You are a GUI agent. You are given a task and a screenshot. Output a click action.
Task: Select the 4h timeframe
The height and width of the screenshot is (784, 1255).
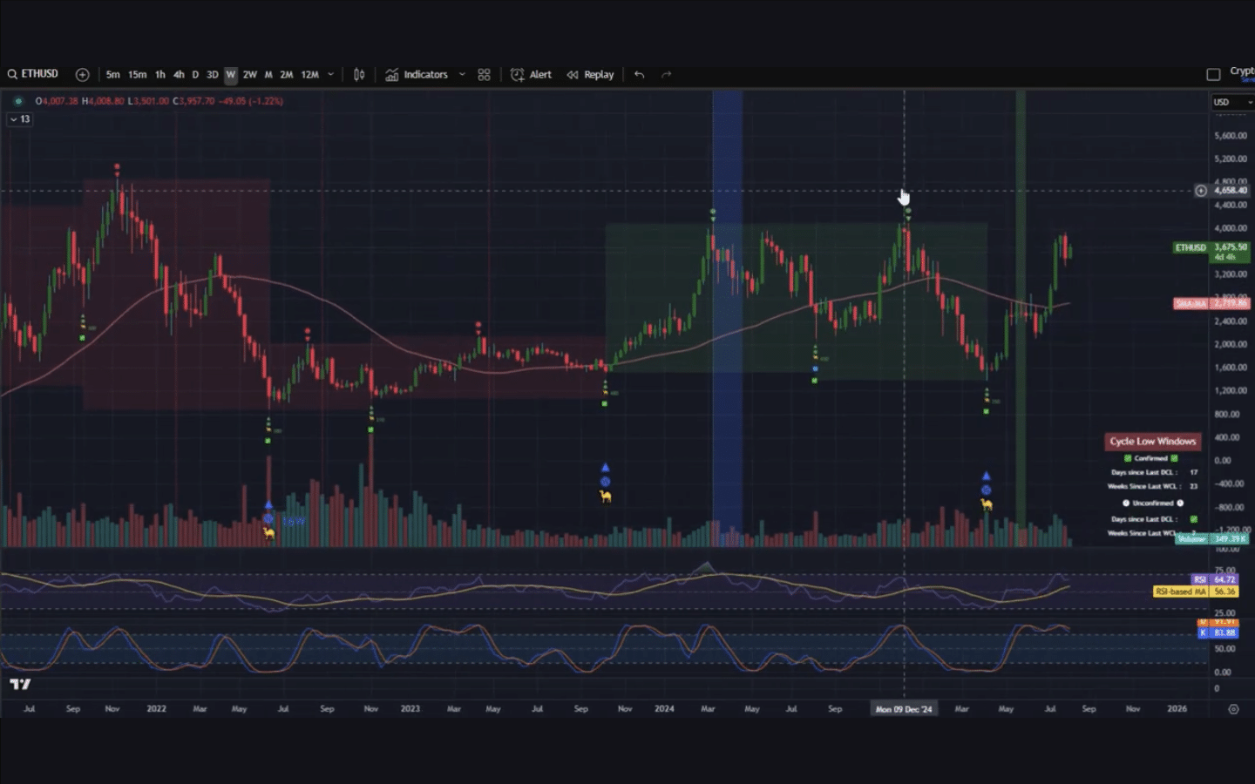[179, 75]
